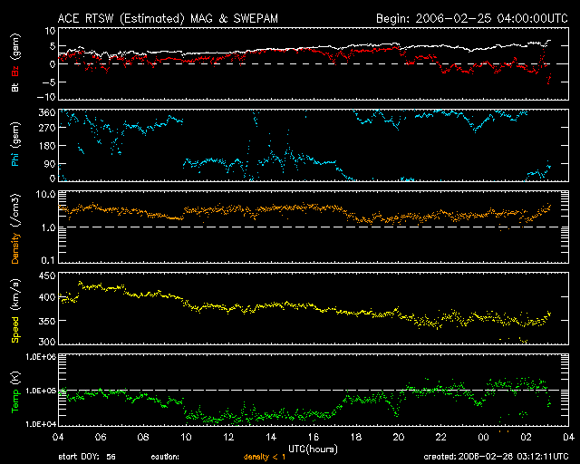Click the '(K)' unit label on the Temp axis

pyautogui.click(x=15, y=379)
